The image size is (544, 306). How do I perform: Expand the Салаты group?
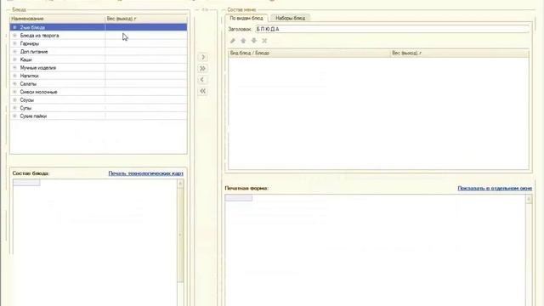(x=14, y=83)
